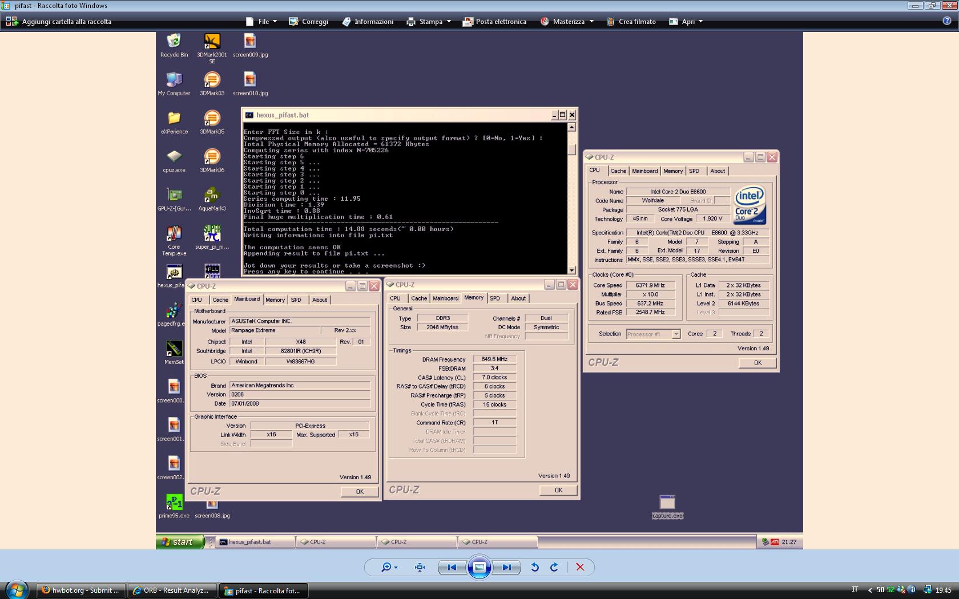The image size is (959, 599).
Task: Click the My Computer desktop icon
Action: [x=174, y=84]
